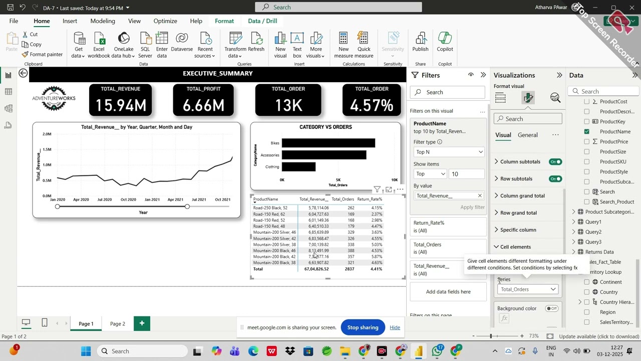This screenshot has height=361, width=641.
Task: Turn on Background color toggle
Action: (552, 308)
